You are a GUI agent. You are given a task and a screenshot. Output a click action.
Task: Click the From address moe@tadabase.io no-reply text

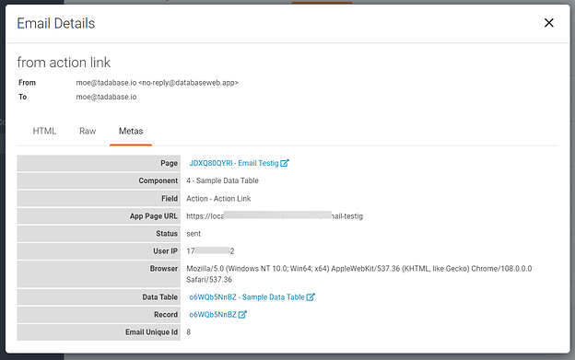[157, 83]
